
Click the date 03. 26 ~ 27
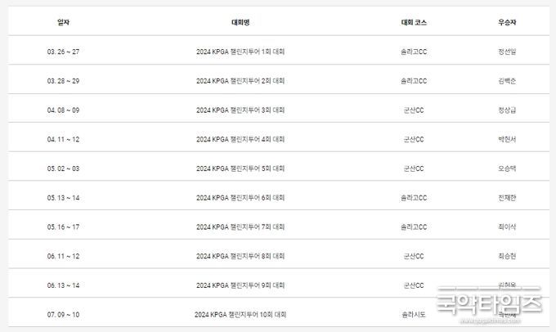tap(63, 52)
